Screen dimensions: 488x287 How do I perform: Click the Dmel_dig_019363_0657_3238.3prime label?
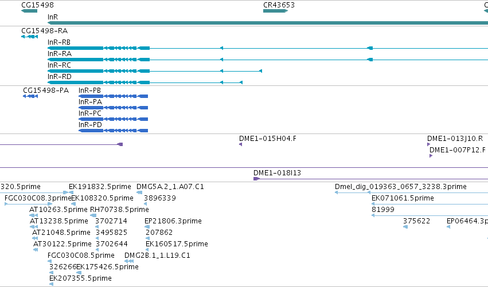(x=400, y=187)
